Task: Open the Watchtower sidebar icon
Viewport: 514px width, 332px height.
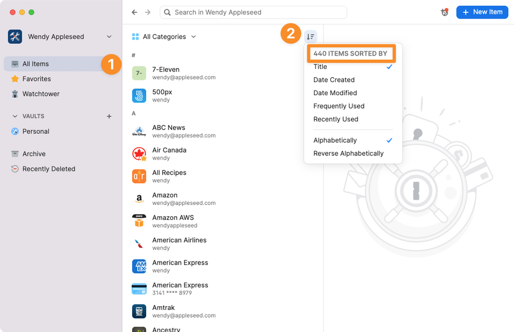Action: (x=15, y=94)
